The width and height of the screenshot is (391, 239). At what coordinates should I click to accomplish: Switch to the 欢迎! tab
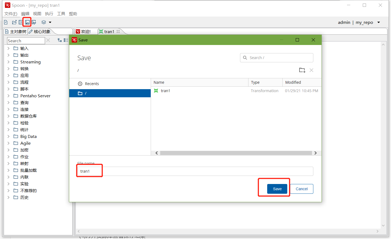84,32
